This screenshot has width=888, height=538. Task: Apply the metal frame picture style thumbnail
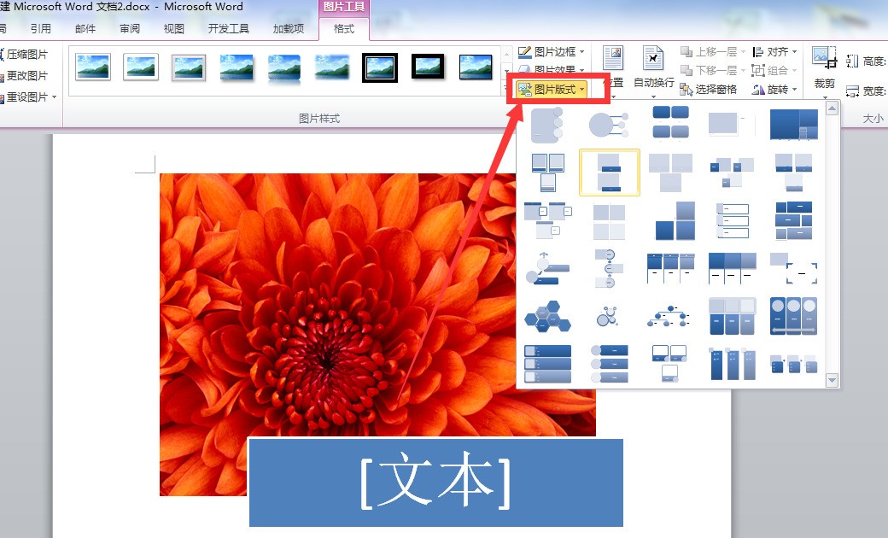coord(189,67)
